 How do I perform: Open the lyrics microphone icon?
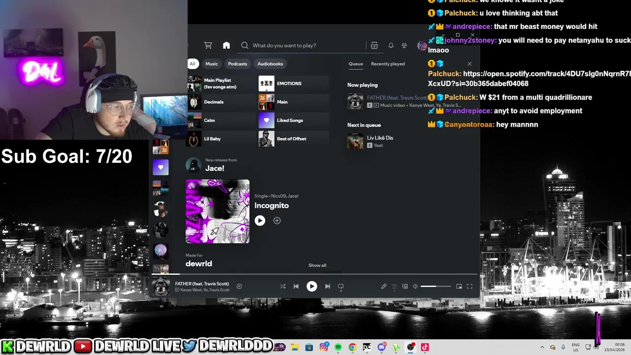point(384,286)
